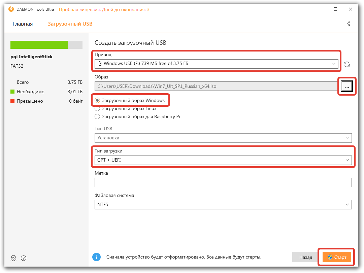Choose Загрузочный образ для Raspberry Pi
The height and width of the screenshot is (273, 364).
tap(97, 116)
